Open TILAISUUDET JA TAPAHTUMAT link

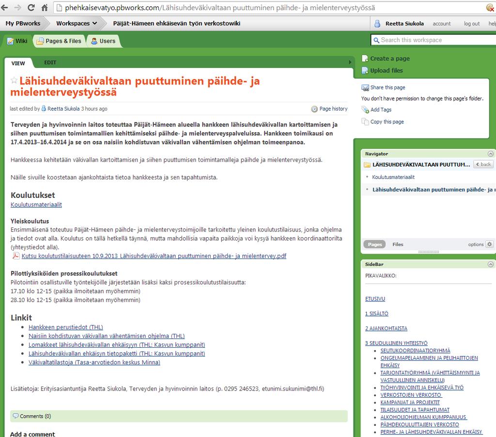(415, 410)
